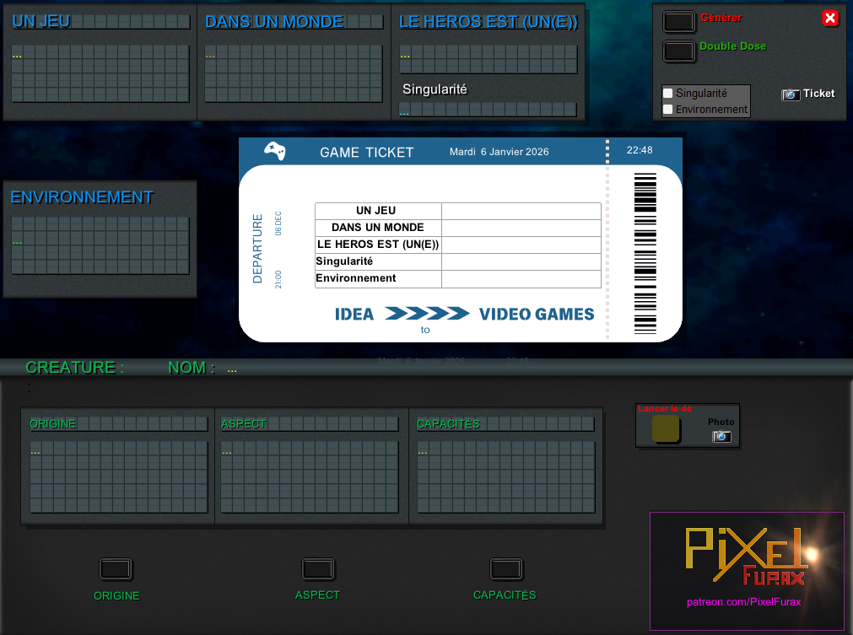Viewport: 853px width, 635px height.
Task: Click the LE HEROS EST (UN(E)) ticket row
Action: 458,245
